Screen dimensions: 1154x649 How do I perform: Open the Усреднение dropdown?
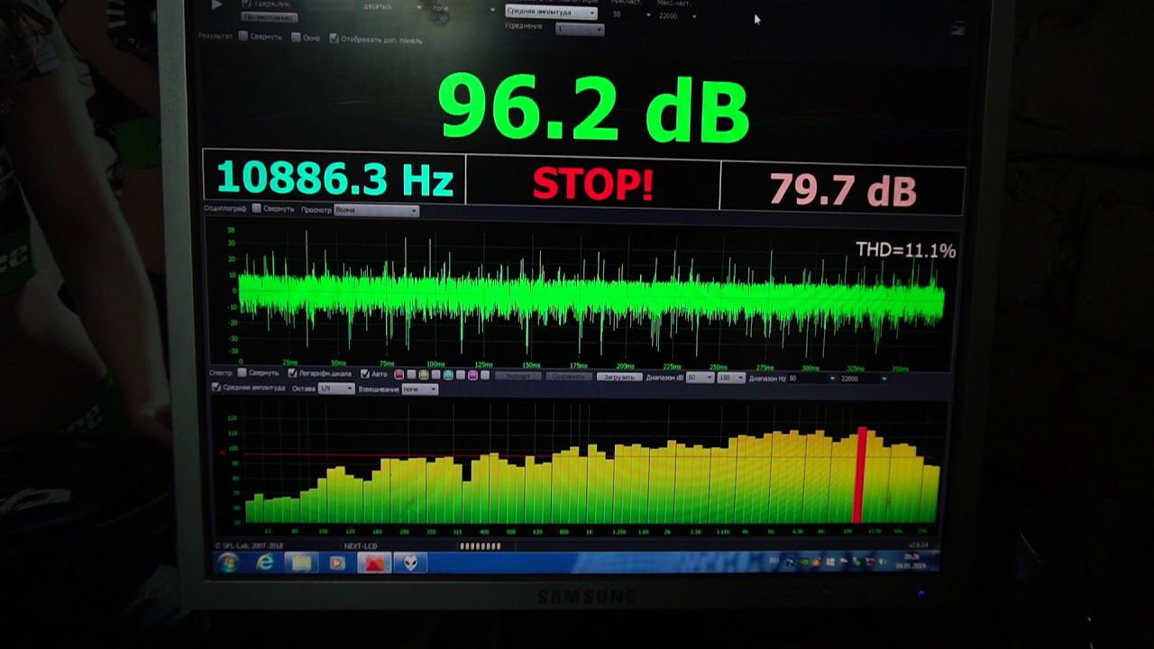coord(580,30)
